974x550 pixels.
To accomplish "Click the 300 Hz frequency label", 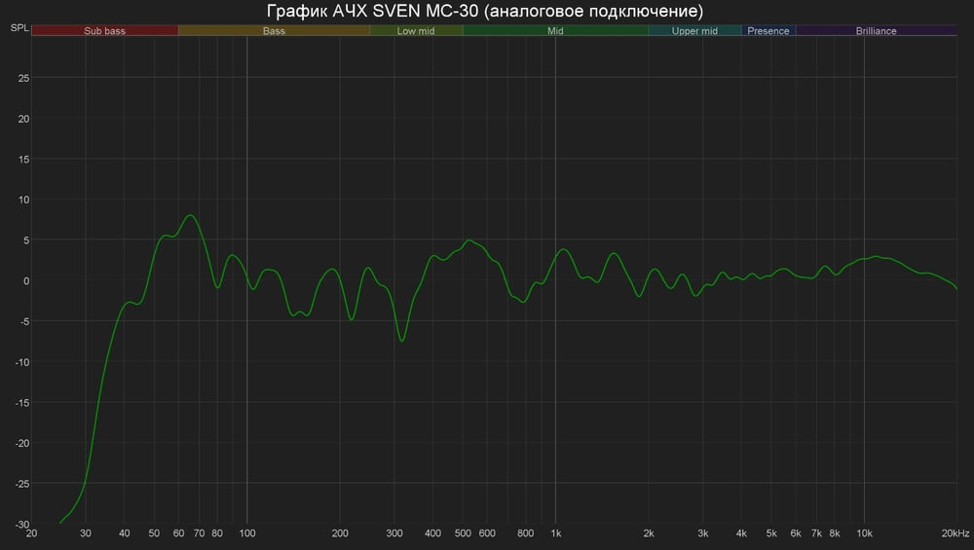I will coord(394,533).
